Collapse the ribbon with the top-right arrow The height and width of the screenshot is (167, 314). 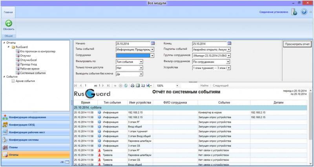pos(310,12)
